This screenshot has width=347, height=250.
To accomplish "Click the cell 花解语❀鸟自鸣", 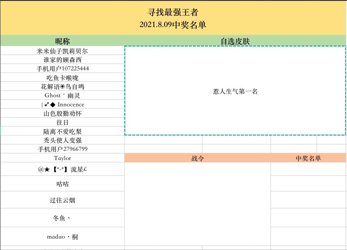I will (62, 87).
